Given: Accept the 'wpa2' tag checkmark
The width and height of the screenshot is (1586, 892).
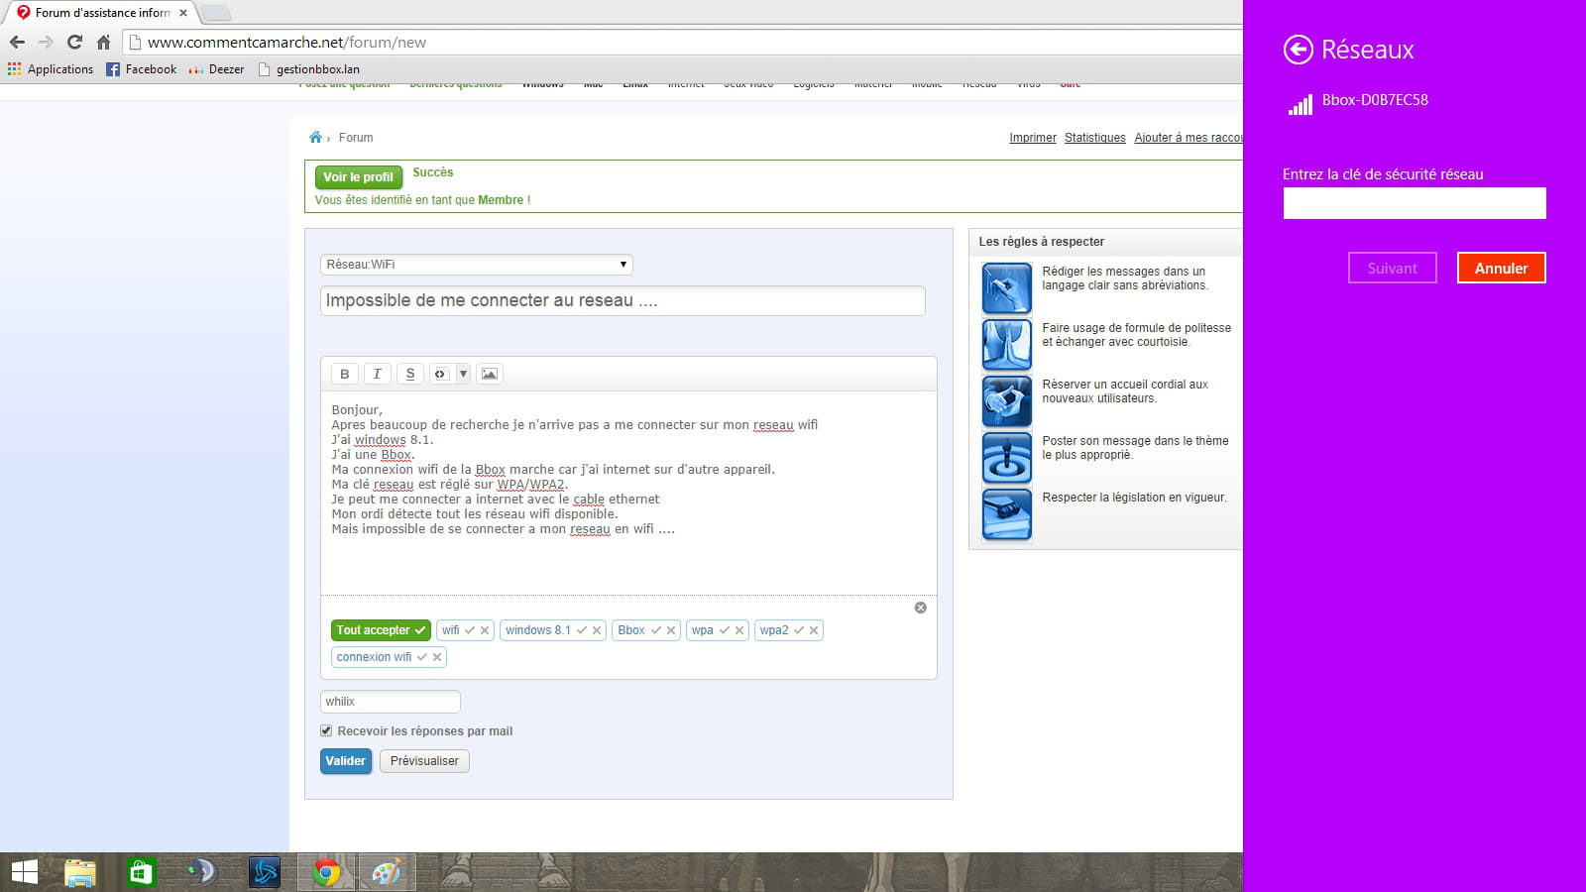Looking at the screenshot, I should point(799,630).
